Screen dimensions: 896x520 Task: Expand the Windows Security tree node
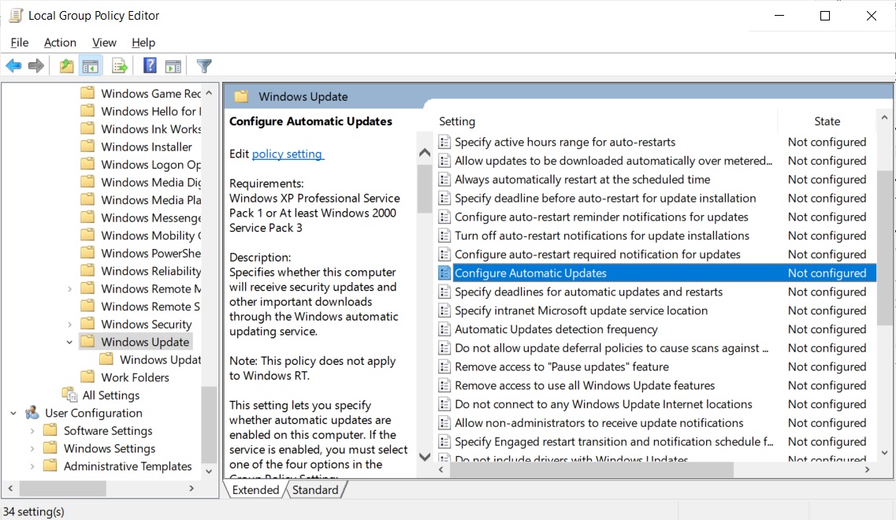[69, 325]
